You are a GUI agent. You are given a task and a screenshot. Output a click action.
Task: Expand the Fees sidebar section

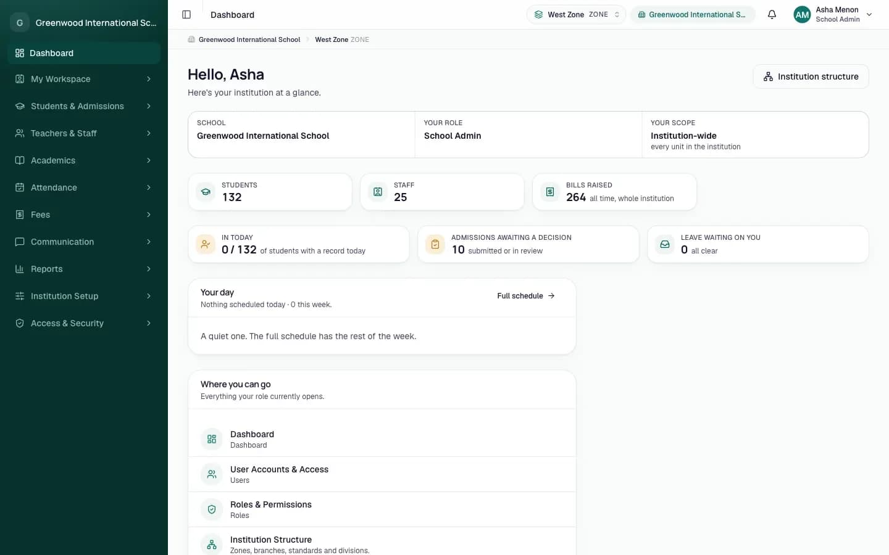pyautogui.click(x=84, y=215)
